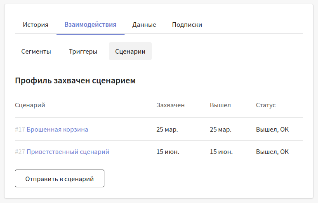Switch to Триггеры sub-tab

83,51
